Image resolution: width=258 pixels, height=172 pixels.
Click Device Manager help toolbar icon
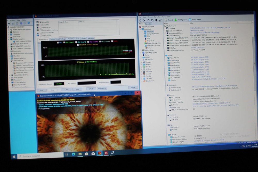click(21, 23)
